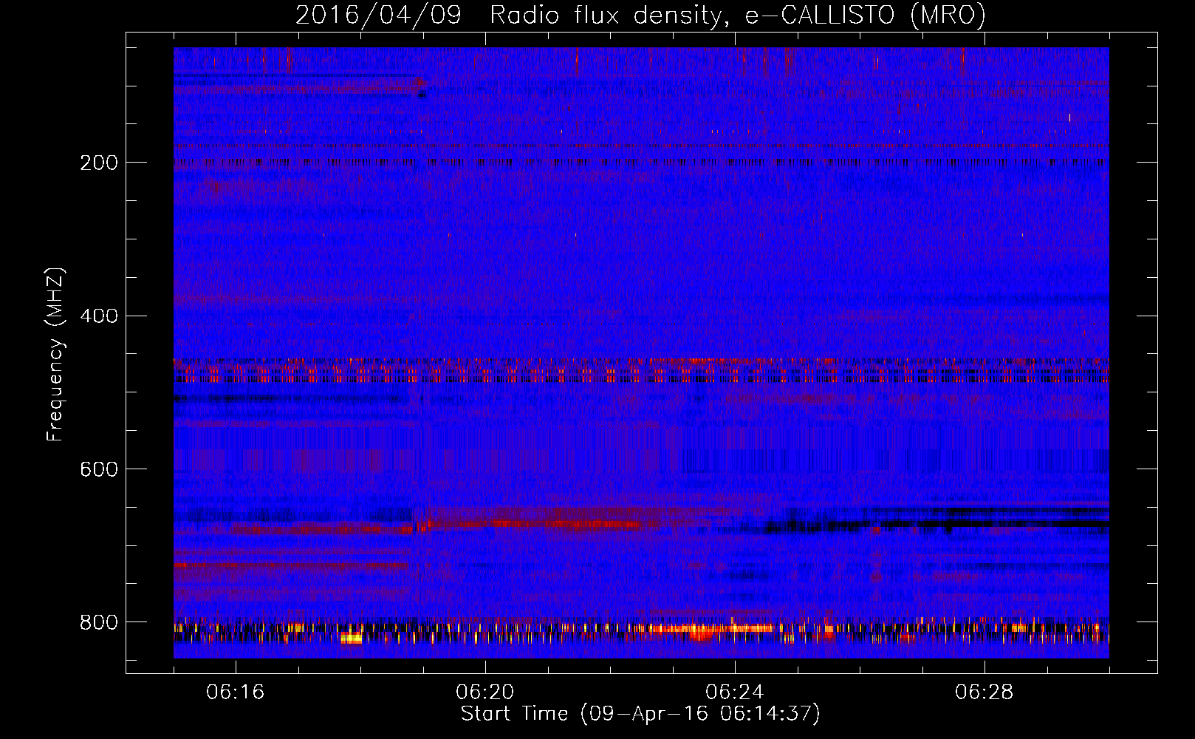Click the 200 frequency tick label

(x=98, y=163)
